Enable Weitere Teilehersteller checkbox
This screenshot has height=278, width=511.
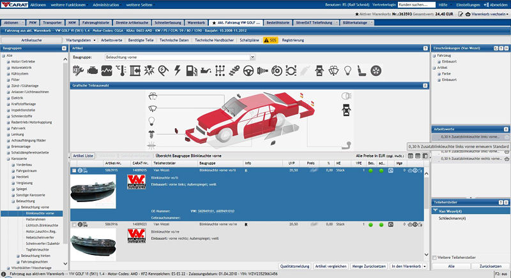(434, 258)
